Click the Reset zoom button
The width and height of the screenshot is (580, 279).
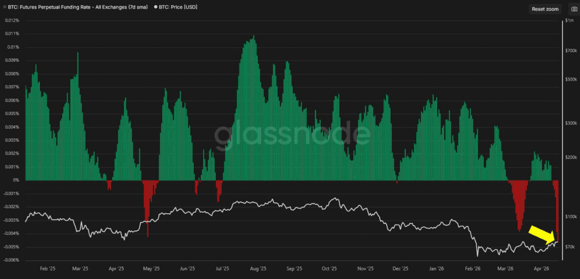(545, 9)
